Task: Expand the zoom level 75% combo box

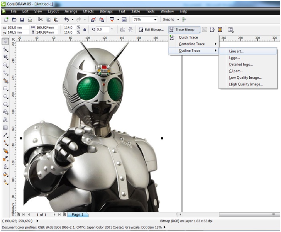Action: 155,20
